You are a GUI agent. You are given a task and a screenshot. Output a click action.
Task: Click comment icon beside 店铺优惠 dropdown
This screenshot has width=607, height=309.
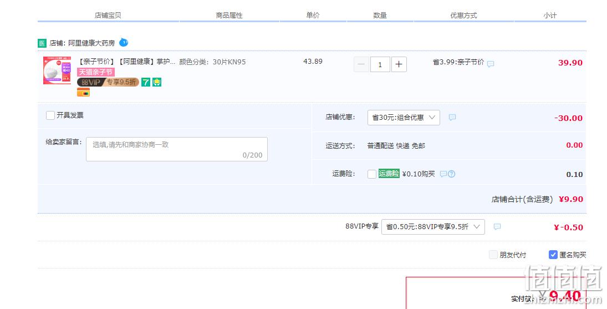click(452, 117)
